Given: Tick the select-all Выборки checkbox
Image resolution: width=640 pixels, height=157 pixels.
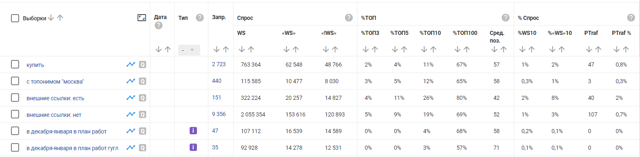Looking at the screenshot, I should [x=15, y=18].
